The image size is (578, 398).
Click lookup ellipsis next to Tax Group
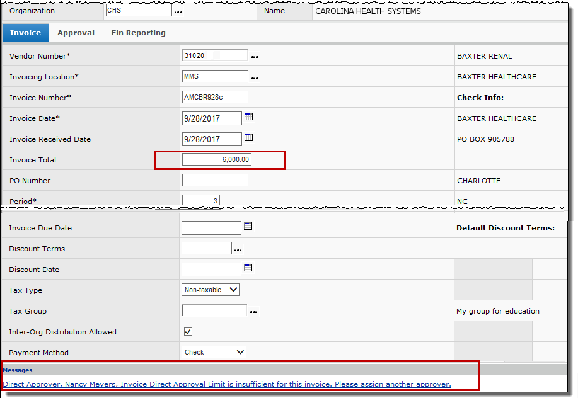click(254, 312)
